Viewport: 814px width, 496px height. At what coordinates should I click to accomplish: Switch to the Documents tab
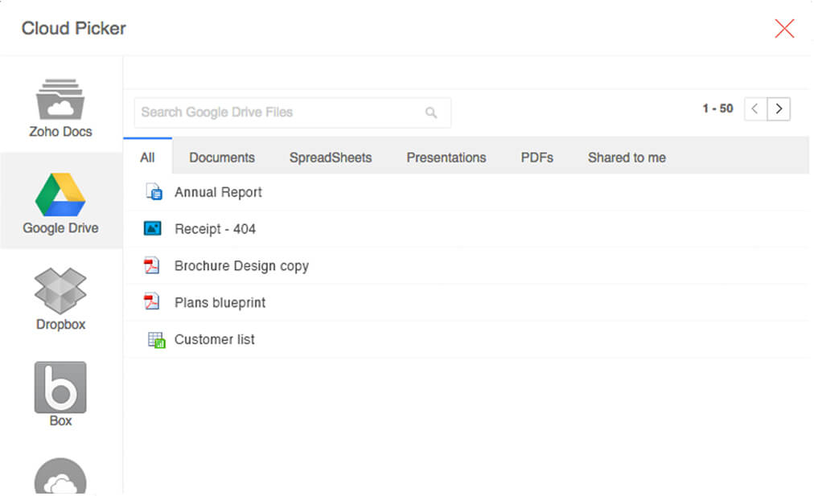(x=222, y=158)
